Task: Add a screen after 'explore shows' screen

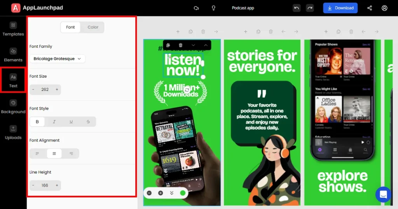Action: pyautogui.click(x=326, y=32)
